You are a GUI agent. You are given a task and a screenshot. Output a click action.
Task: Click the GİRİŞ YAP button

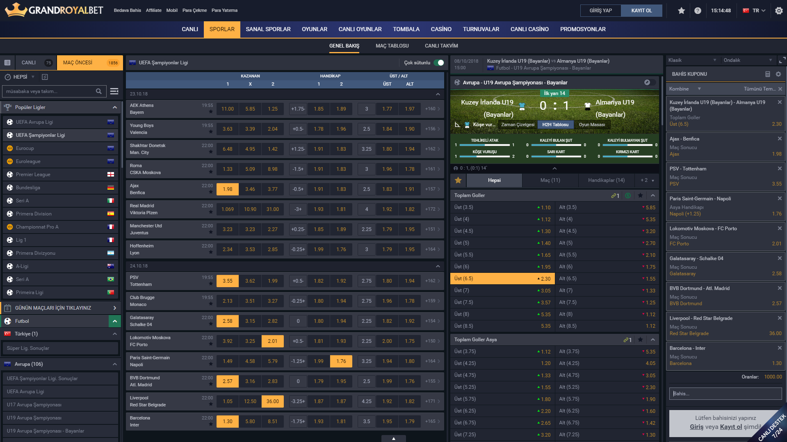pyautogui.click(x=600, y=11)
